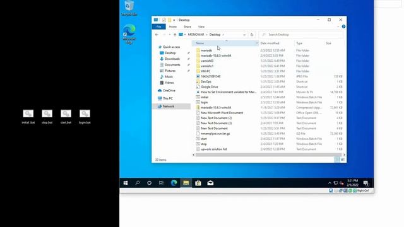Open the recent locations dropdown arrow
This screenshot has width=404, height=227.
[x=170, y=35]
